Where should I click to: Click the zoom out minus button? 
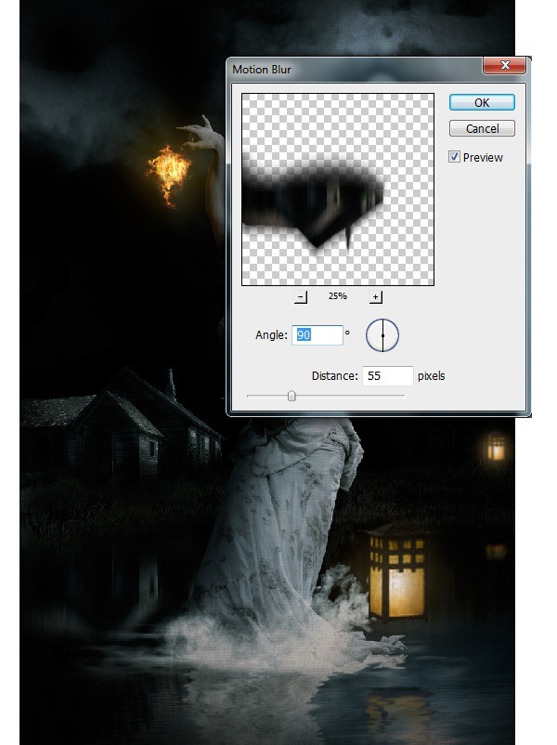click(300, 297)
